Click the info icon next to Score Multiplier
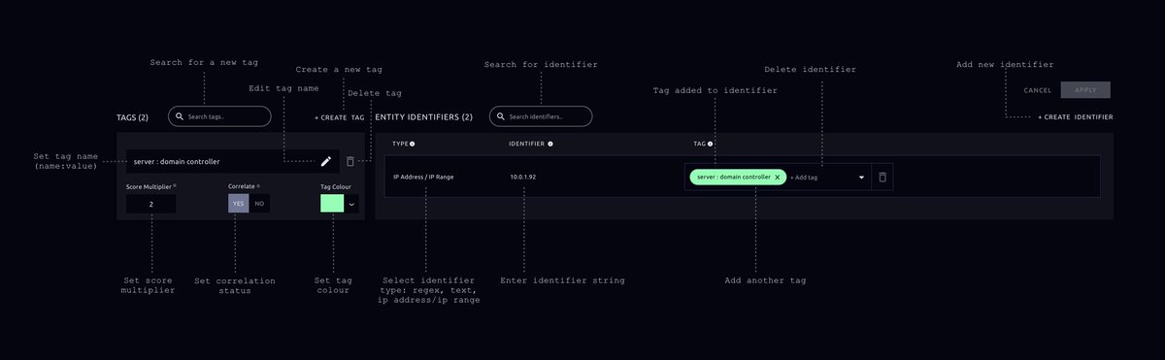Viewport: 1165px width, 360px height. pyautogui.click(x=175, y=185)
